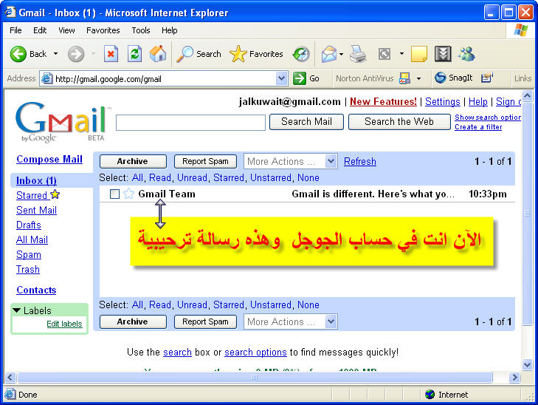
Task: Click the Windows flag logo
Action: click(521, 30)
